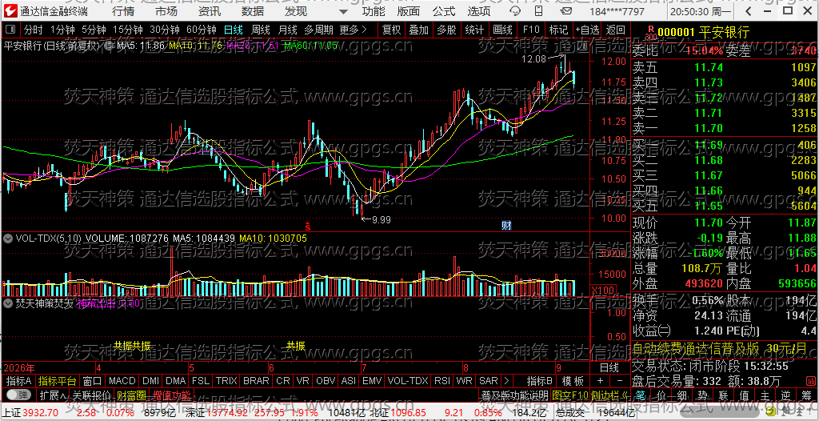This screenshot has height=421, width=819.
Task: Select the 日线 daily period
Action: coord(233,30)
